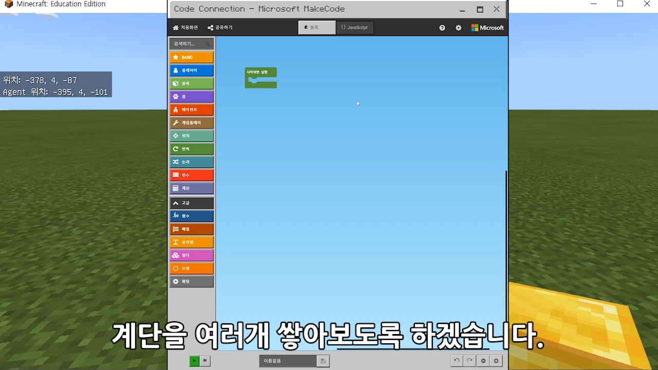Click the icon button beside play
Viewport: 658px width, 370px height.
tap(205, 361)
